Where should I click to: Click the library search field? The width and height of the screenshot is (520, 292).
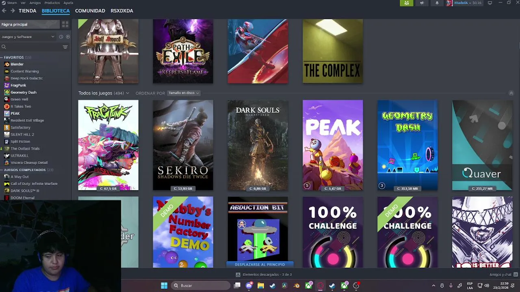pos(30,47)
